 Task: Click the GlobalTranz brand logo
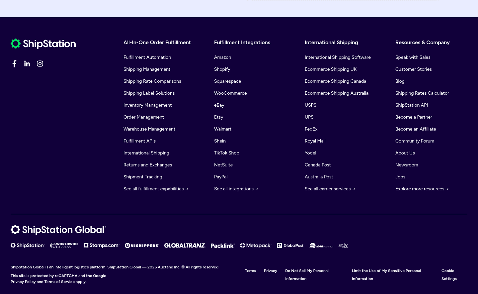(x=185, y=245)
